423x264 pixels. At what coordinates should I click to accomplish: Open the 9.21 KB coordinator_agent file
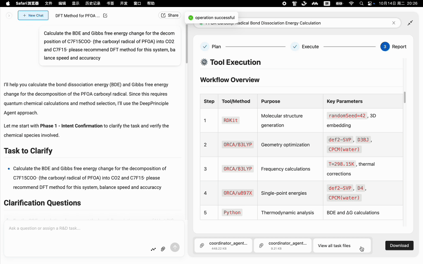point(283,245)
